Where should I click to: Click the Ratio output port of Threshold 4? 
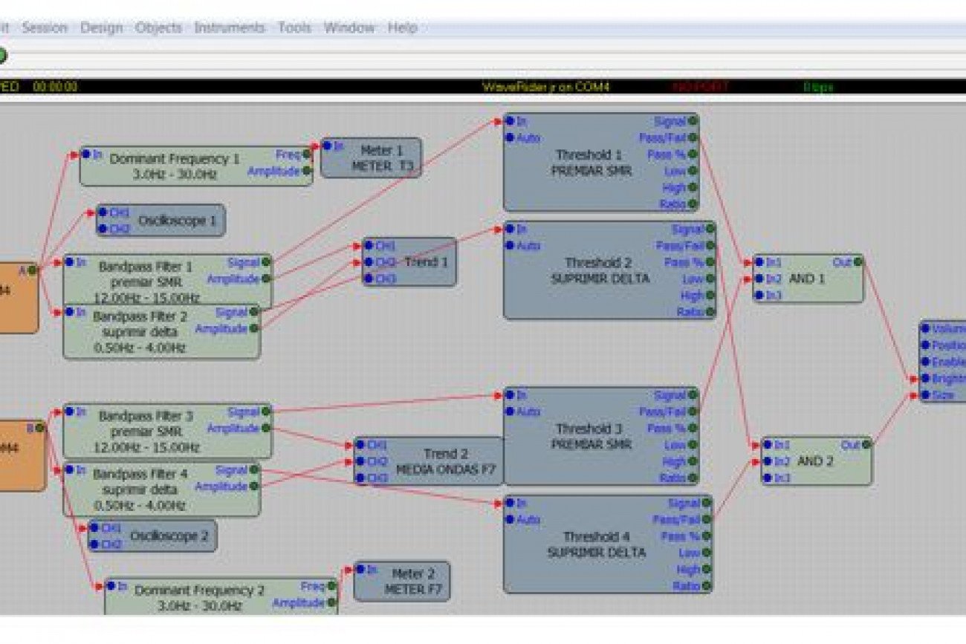point(706,585)
